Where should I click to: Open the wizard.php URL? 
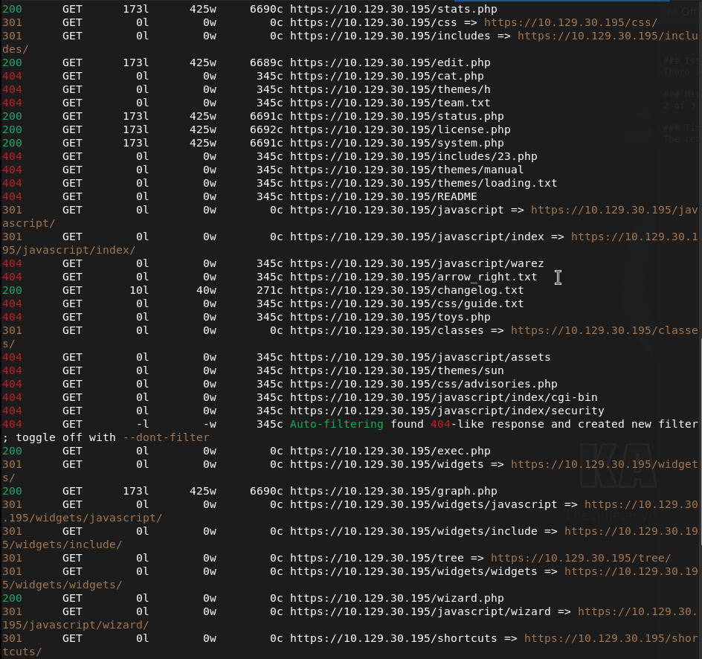(x=397, y=598)
